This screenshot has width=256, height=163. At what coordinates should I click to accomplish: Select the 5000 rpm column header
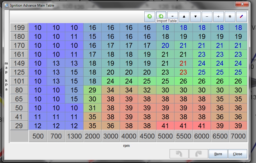pos(165,136)
